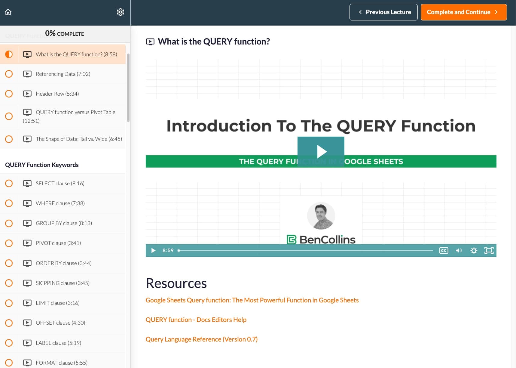Start video with the large center play button

point(321,151)
